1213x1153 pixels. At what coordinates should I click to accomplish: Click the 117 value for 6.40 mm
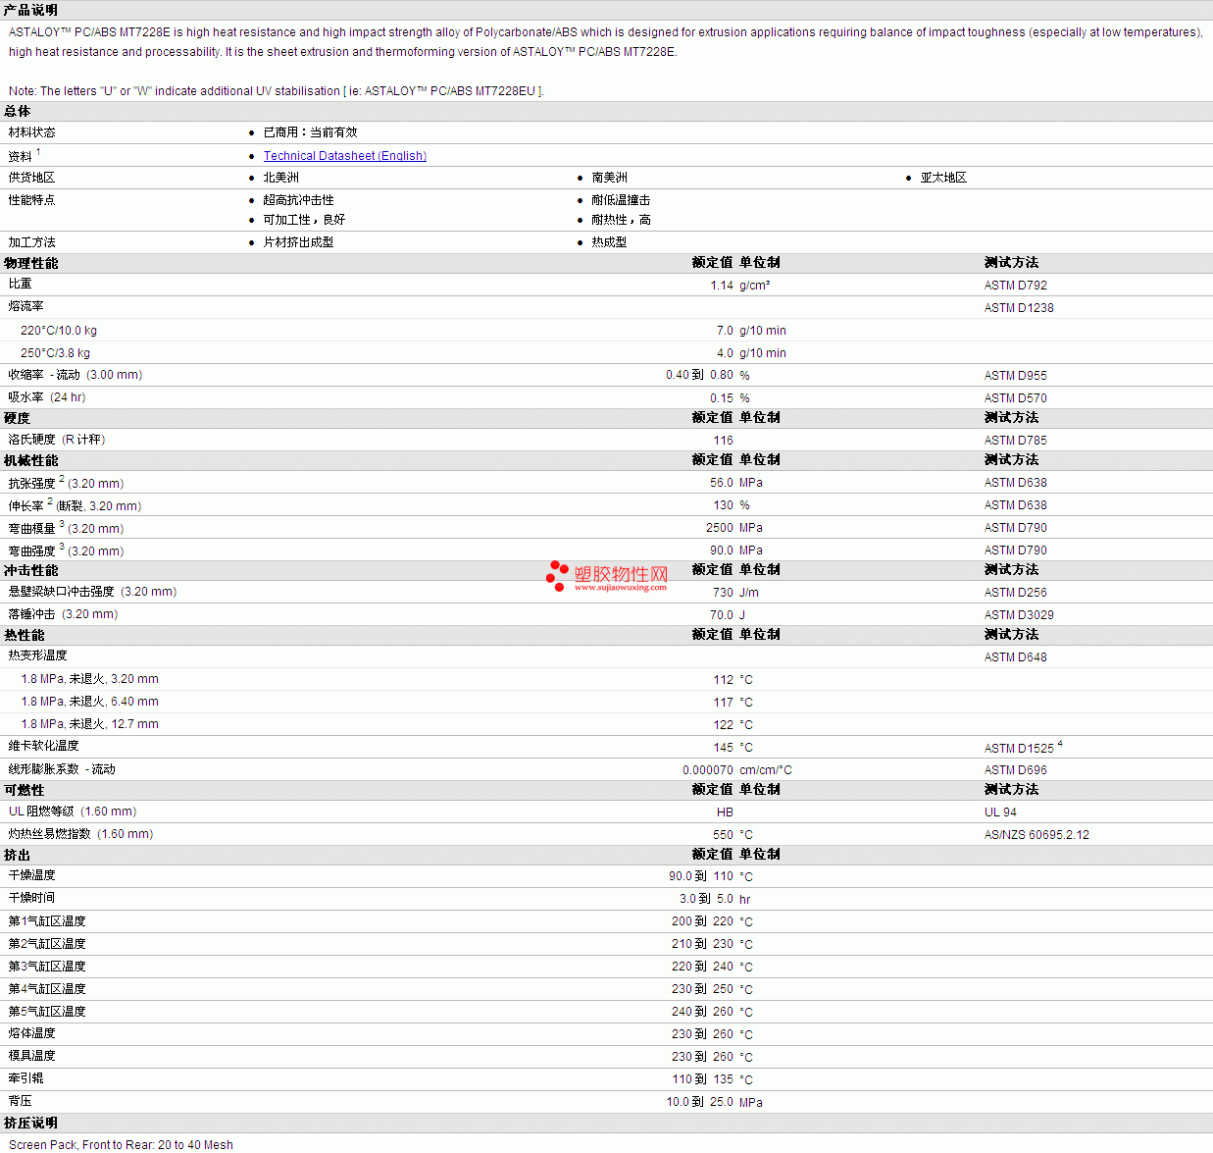point(724,703)
